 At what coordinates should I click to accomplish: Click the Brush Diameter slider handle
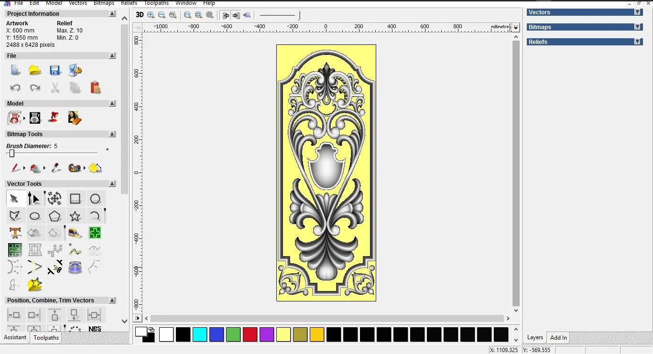pyautogui.click(x=12, y=153)
